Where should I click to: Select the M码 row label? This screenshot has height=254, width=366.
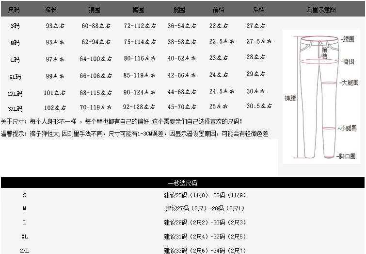coord(15,43)
